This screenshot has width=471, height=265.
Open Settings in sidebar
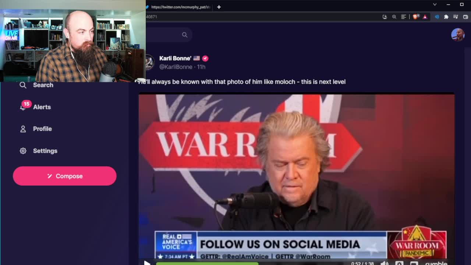[45, 151]
